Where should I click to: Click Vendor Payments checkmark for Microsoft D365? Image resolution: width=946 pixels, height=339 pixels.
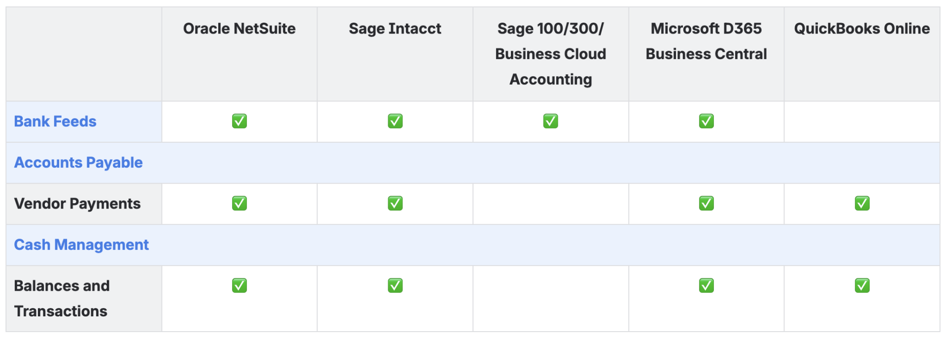706,203
